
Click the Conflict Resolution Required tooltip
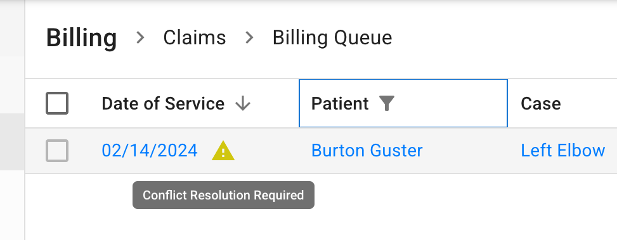coord(223,195)
